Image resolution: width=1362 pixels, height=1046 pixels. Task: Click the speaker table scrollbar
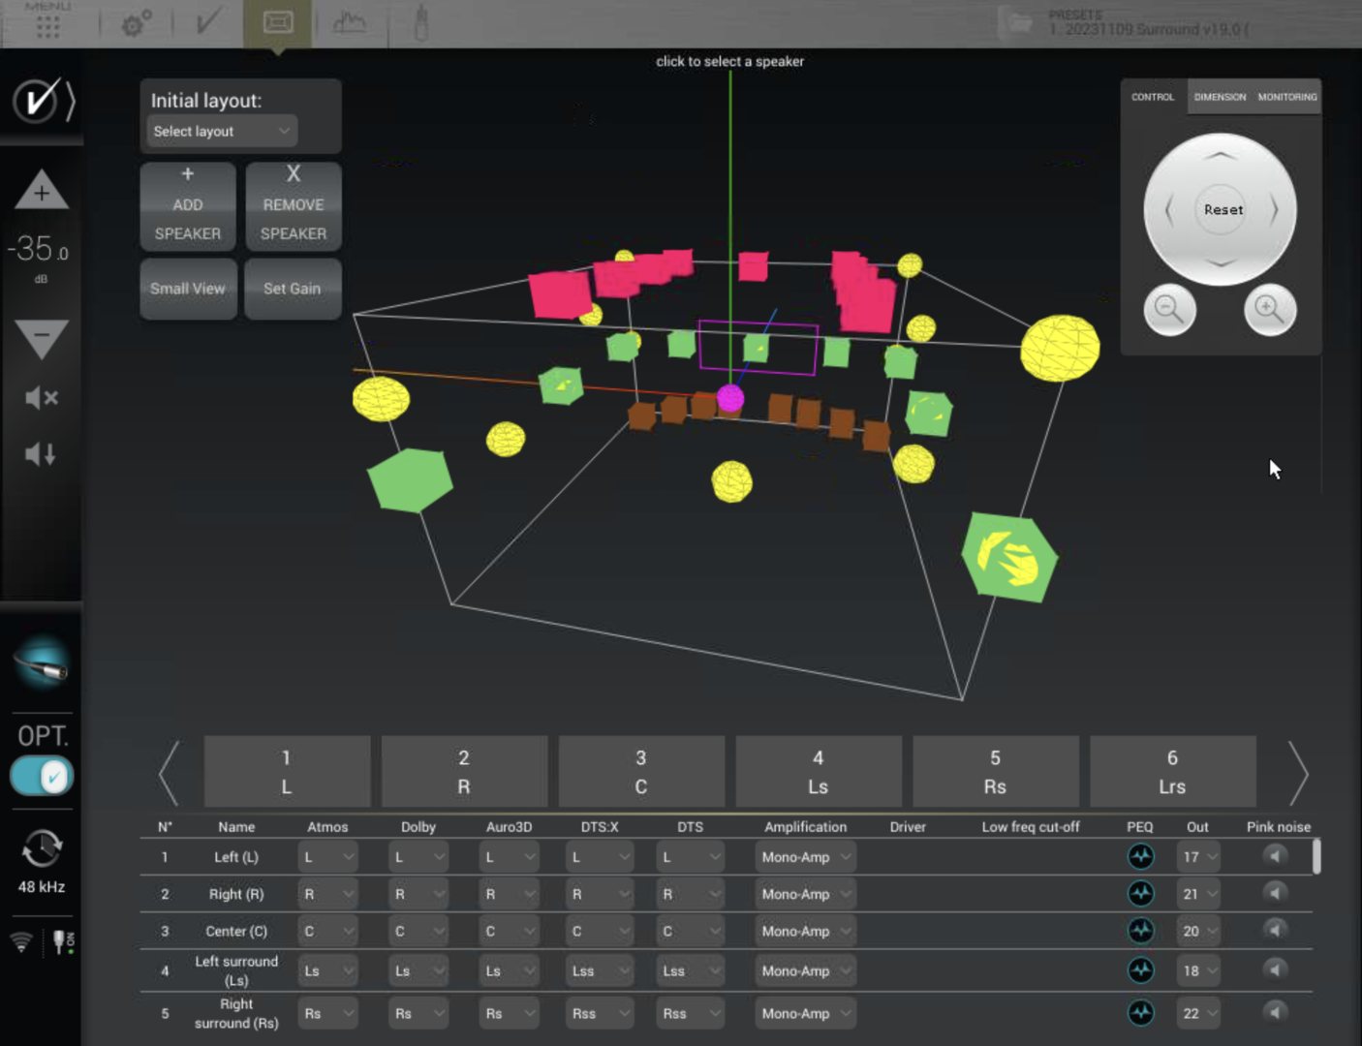(x=1316, y=858)
